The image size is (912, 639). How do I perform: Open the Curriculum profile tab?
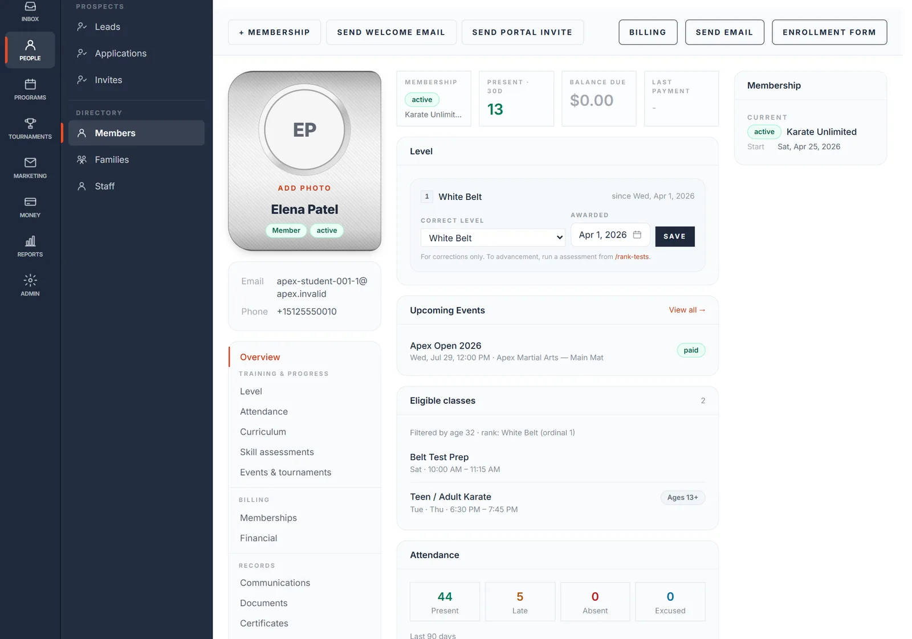[x=305, y=432]
